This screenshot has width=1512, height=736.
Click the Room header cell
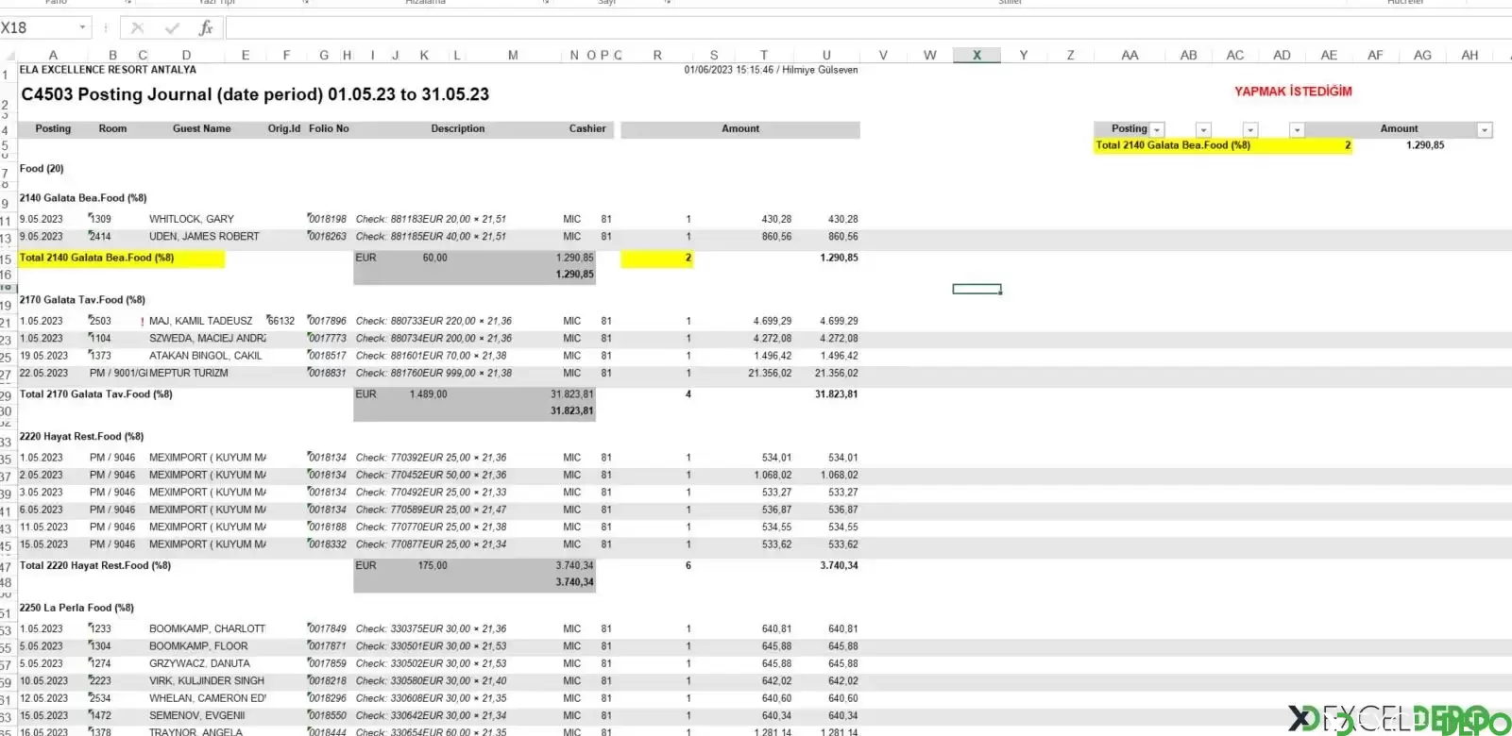point(112,128)
